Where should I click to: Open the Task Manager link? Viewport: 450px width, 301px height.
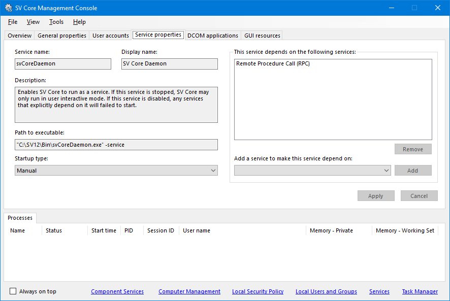coord(420,291)
